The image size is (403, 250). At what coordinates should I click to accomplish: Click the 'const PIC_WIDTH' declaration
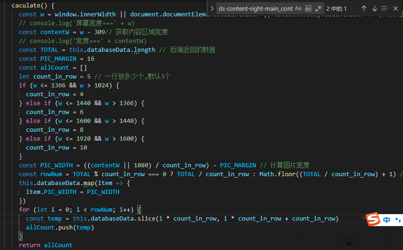tap(46, 165)
